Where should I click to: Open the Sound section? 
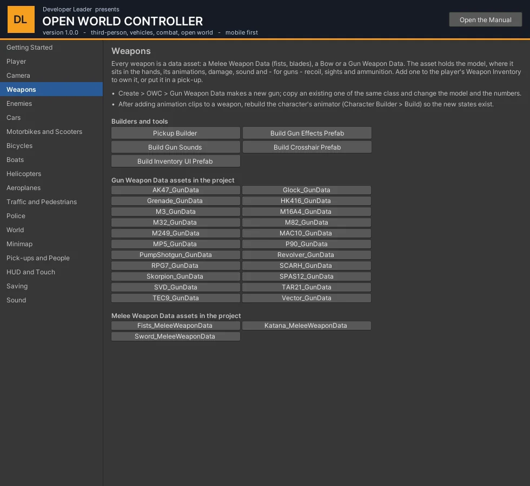point(51,300)
